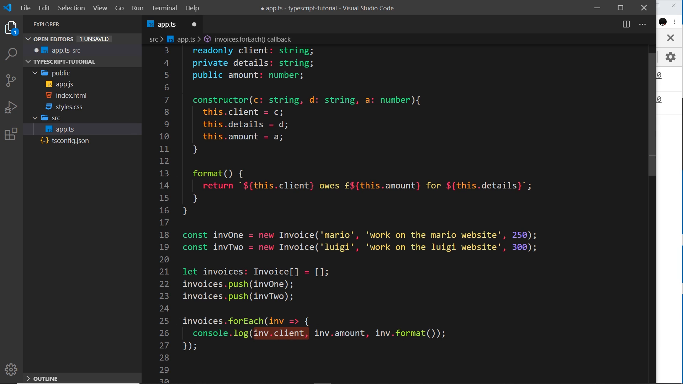Screen dimensions: 683x384
Task: Open the Extensions view icon
Action: tap(11, 134)
